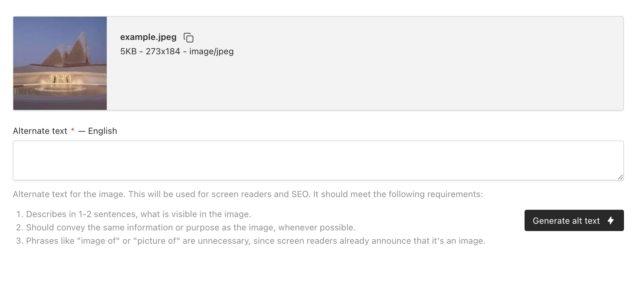Viewport: 638px width, 283px height.
Task: Focus the Alternate text input box
Action: pos(318,160)
